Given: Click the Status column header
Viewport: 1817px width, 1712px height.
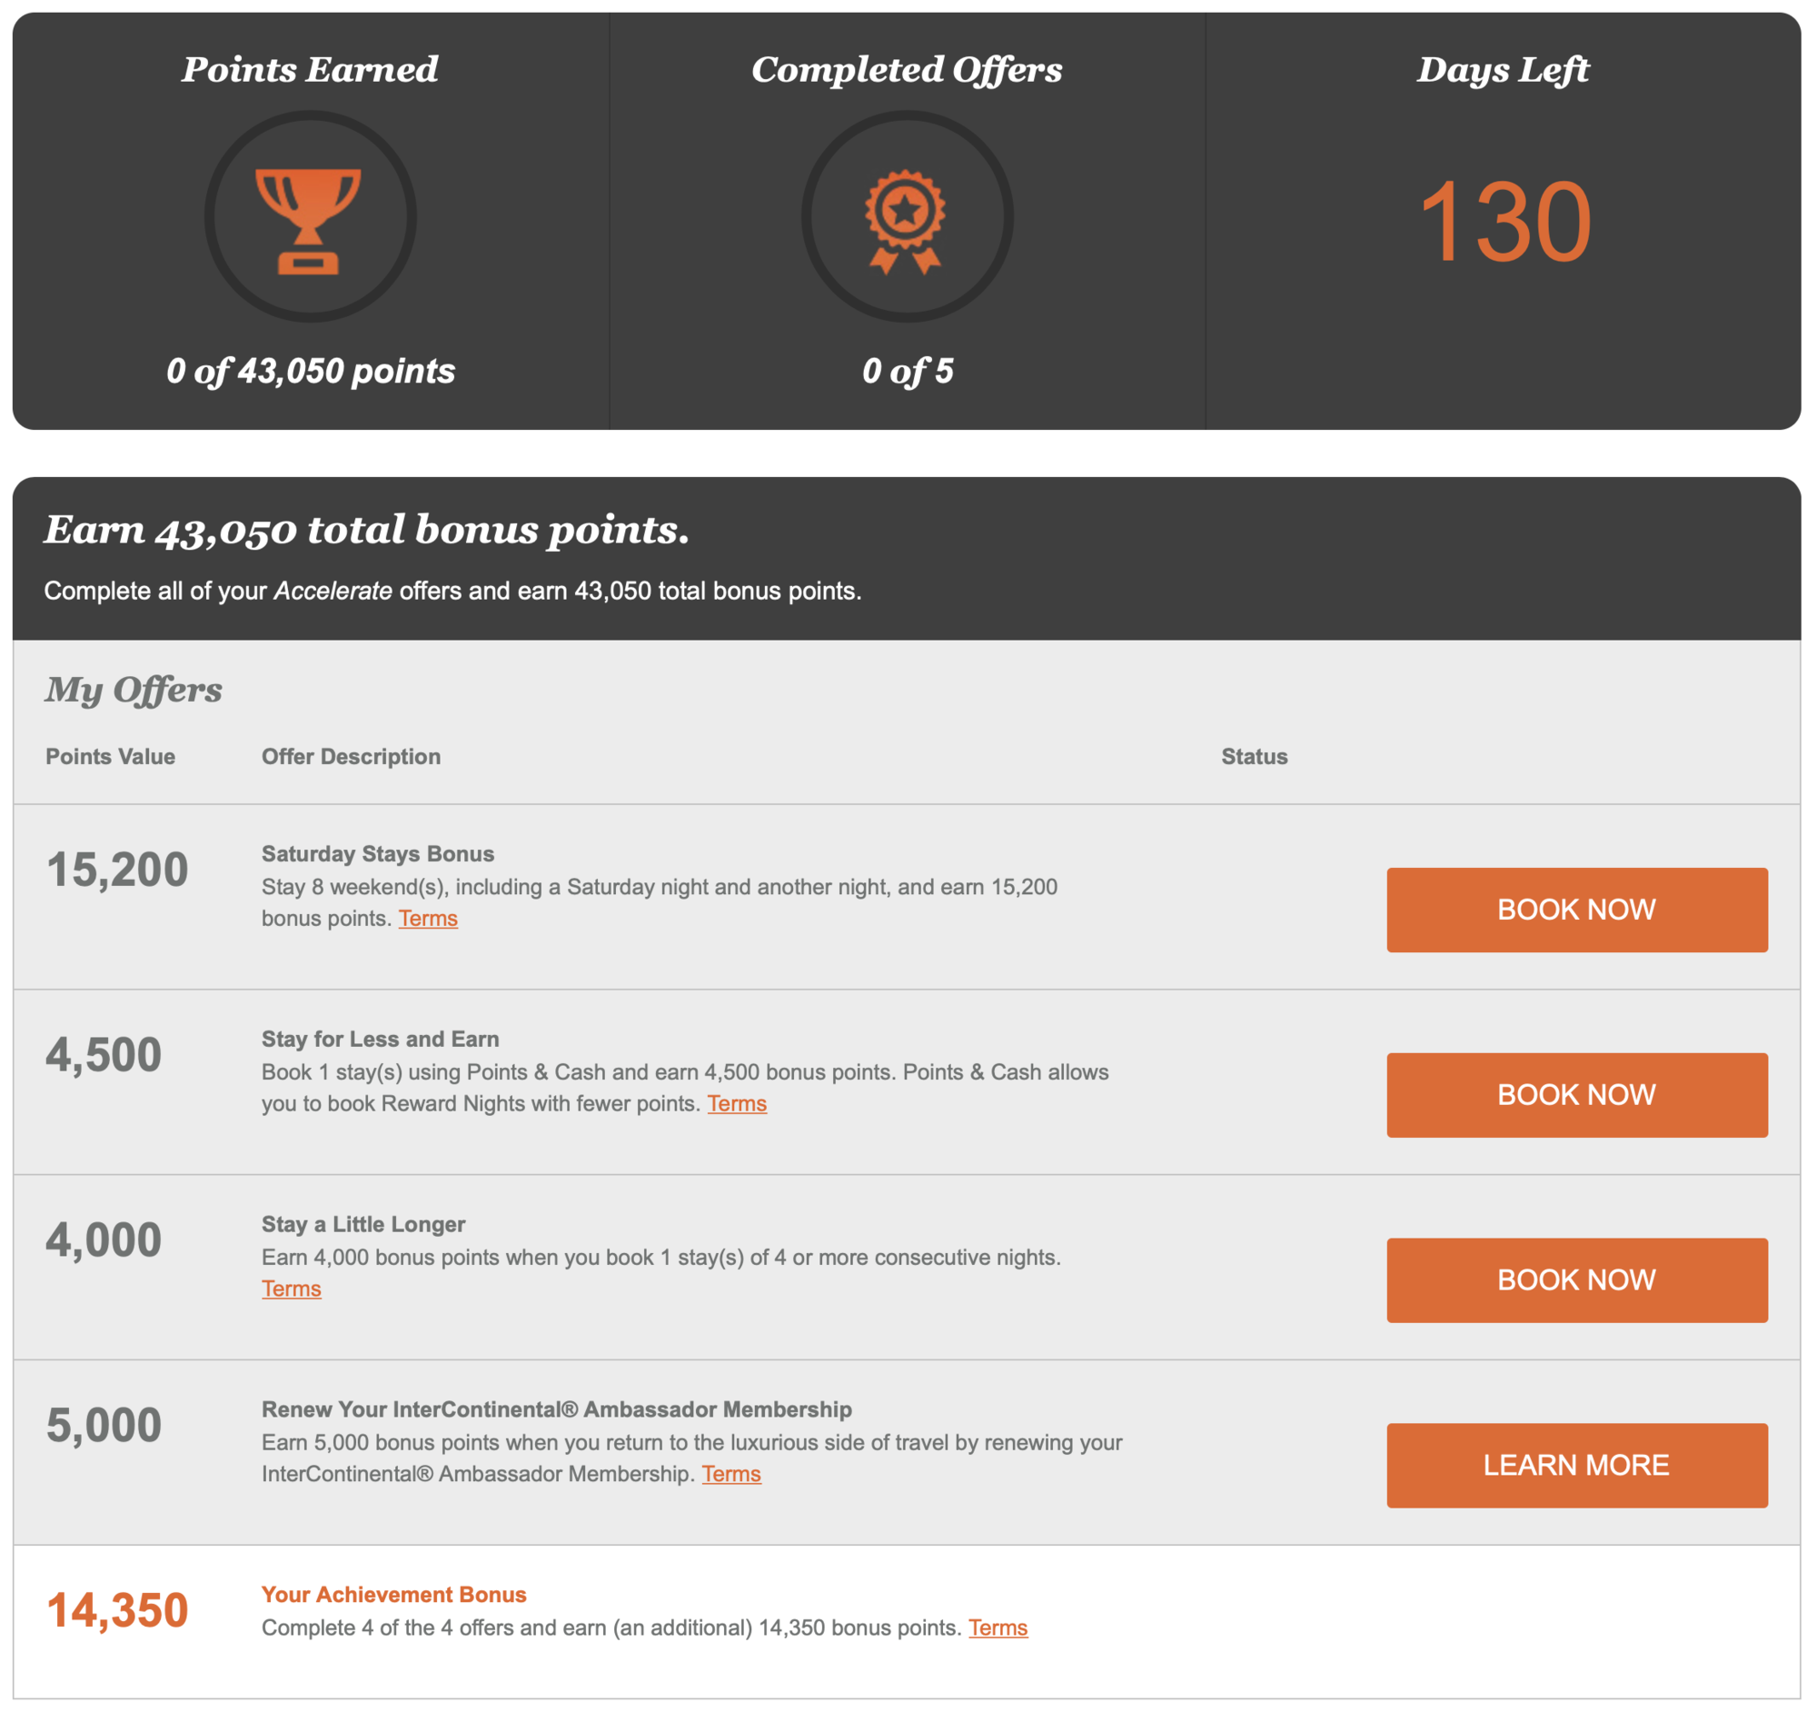Looking at the screenshot, I should [1254, 757].
